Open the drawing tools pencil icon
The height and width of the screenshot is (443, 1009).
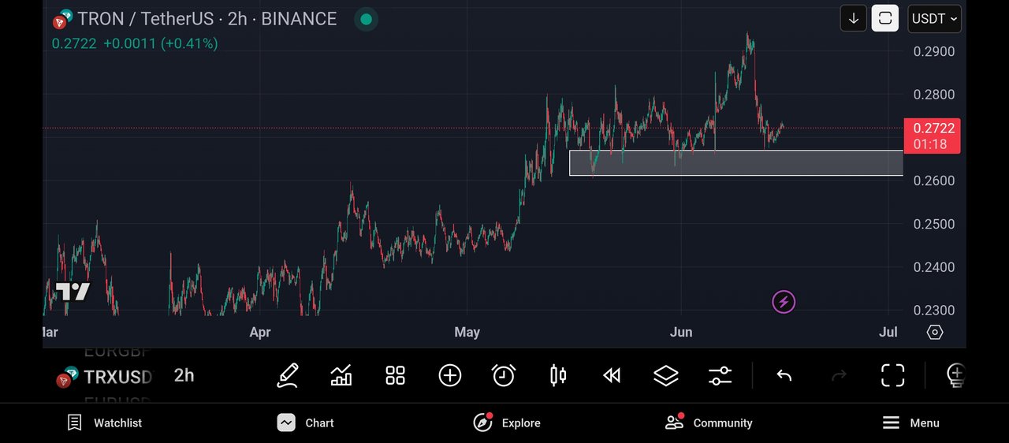click(x=288, y=375)
